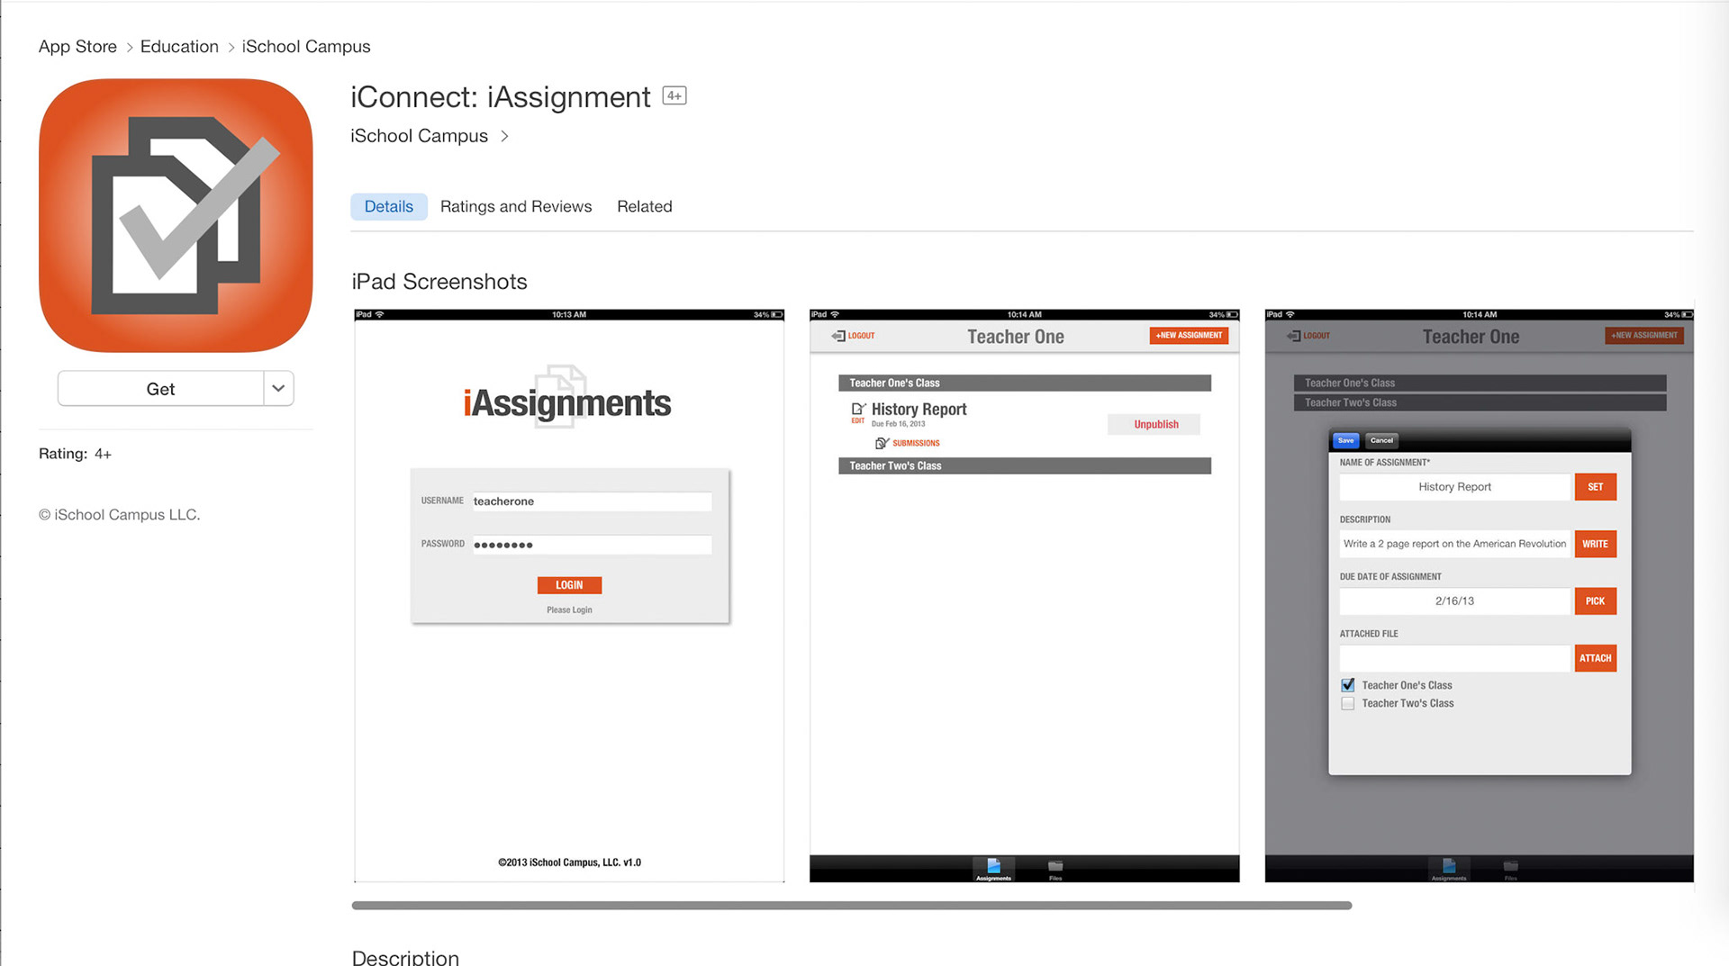Click the Please Login text
1729x966 pixels.
tap(569, 610)
